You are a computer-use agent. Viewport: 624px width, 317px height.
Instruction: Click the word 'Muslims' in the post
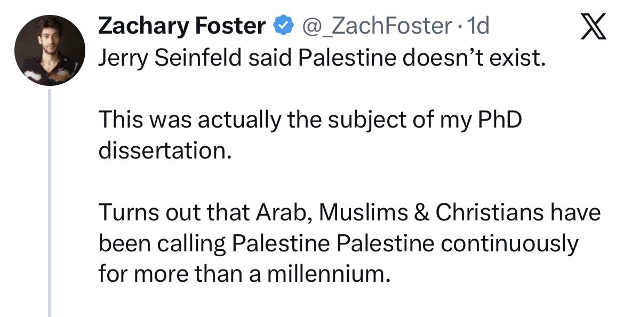pos(363,212)
